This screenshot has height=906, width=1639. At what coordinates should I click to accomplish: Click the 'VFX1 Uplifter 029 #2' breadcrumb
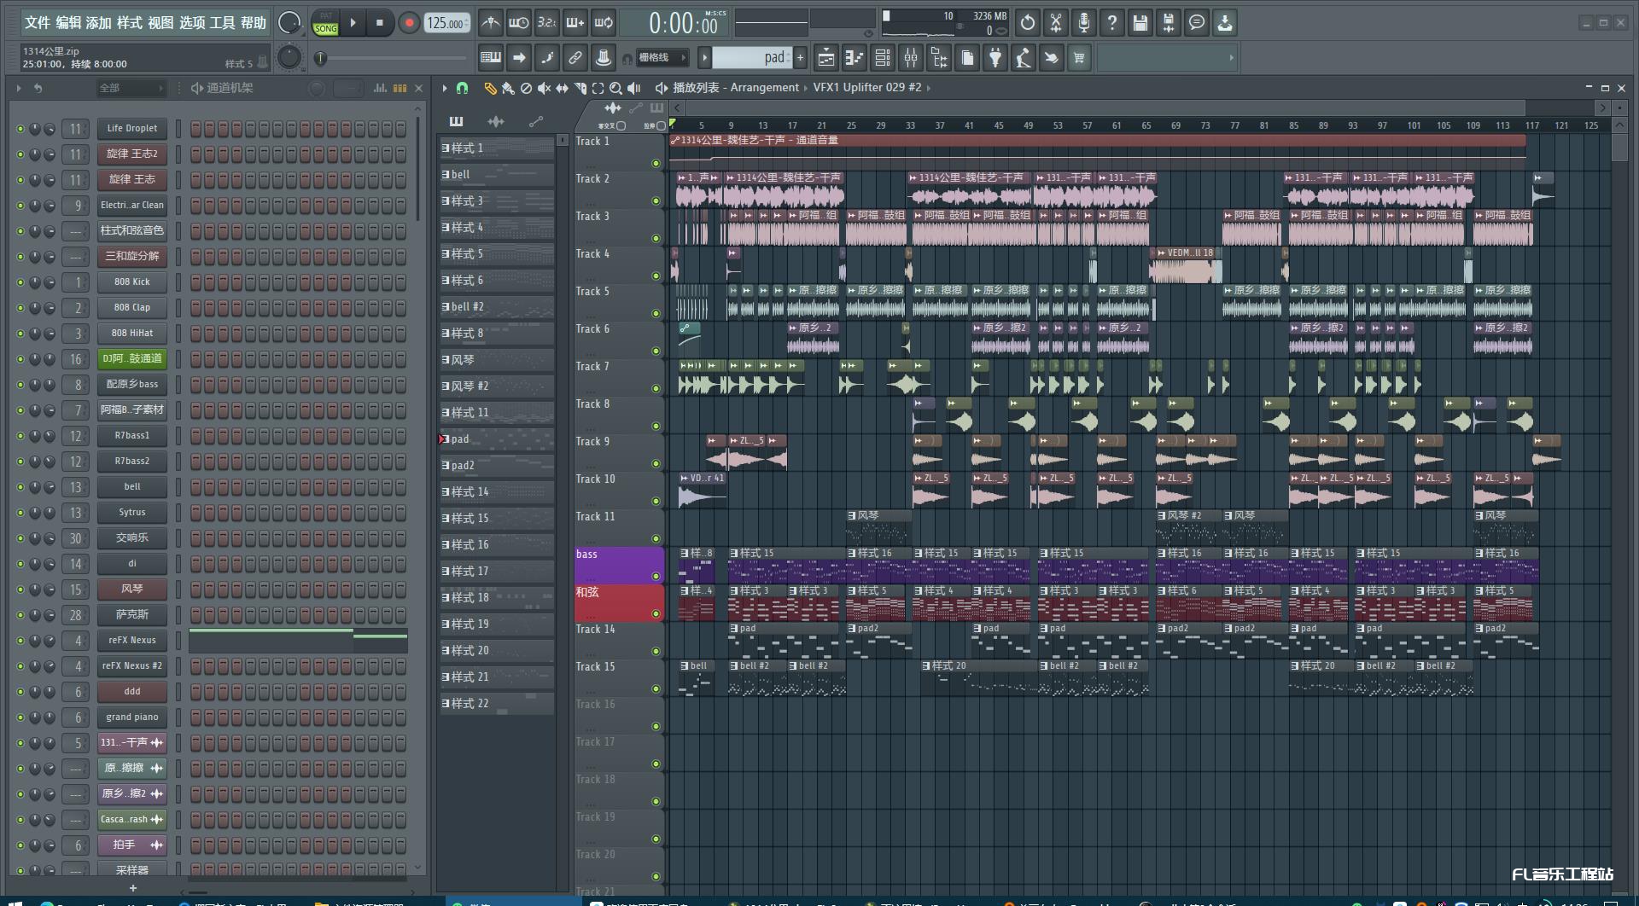point(866,87)
